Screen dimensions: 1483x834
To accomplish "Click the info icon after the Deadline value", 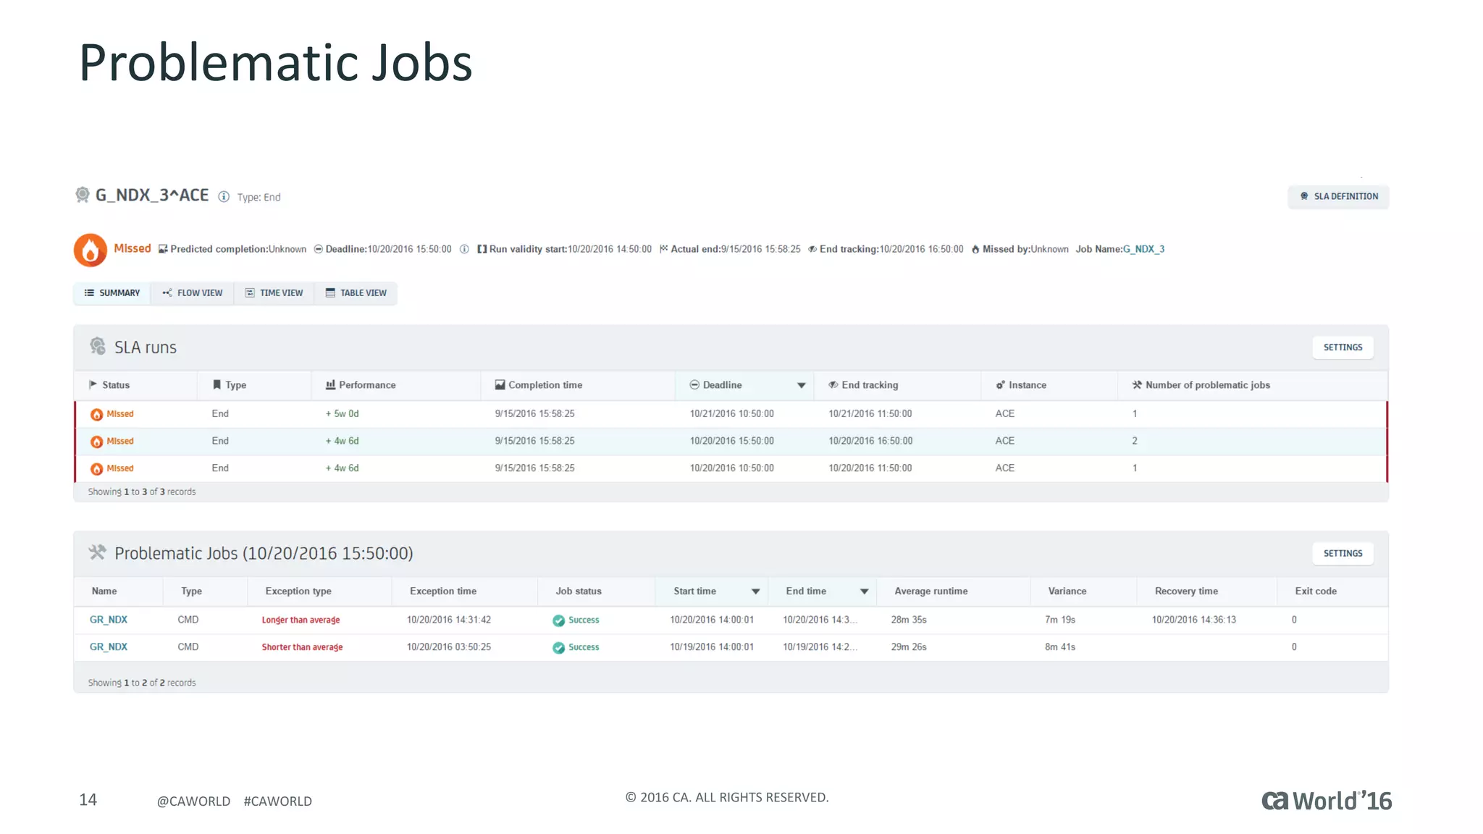I will (x=464, y=249).
